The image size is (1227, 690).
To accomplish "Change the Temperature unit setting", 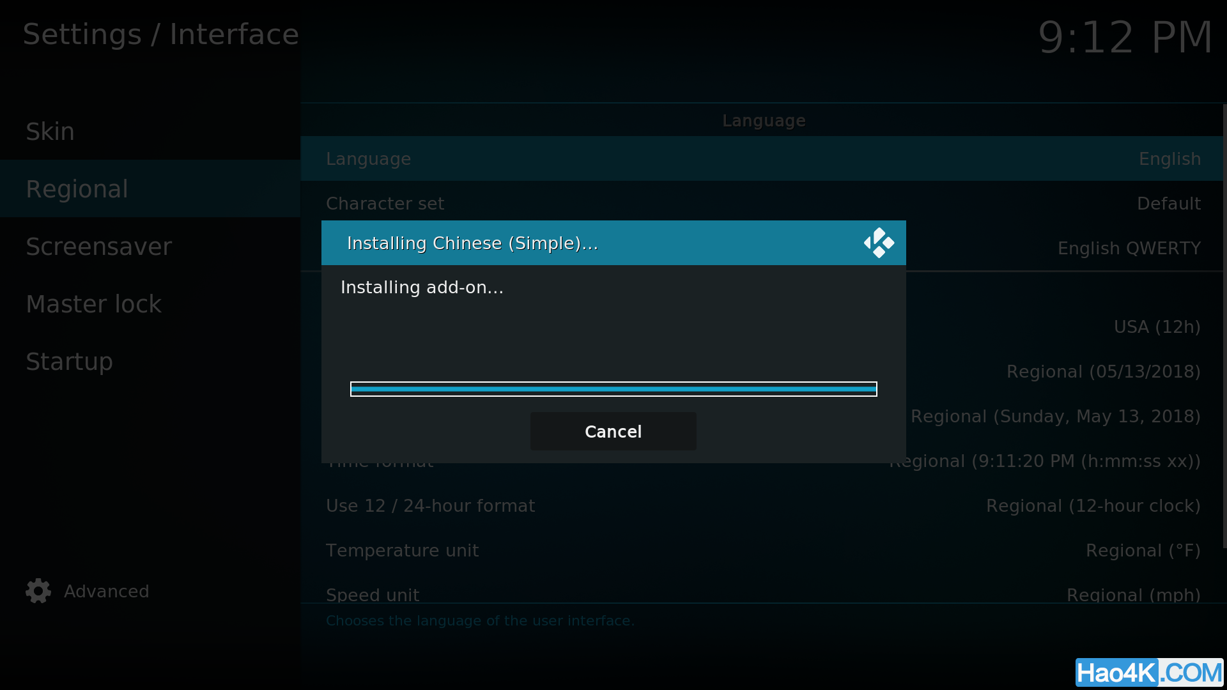I will click(x=762, y=551).
